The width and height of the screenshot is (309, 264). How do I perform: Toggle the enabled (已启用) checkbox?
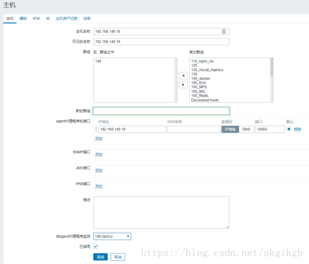point(96,247)
